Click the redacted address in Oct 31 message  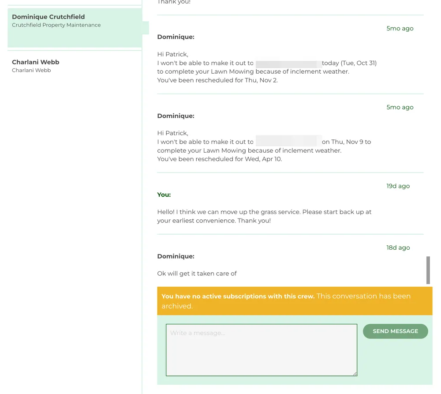tap(288, 64)
